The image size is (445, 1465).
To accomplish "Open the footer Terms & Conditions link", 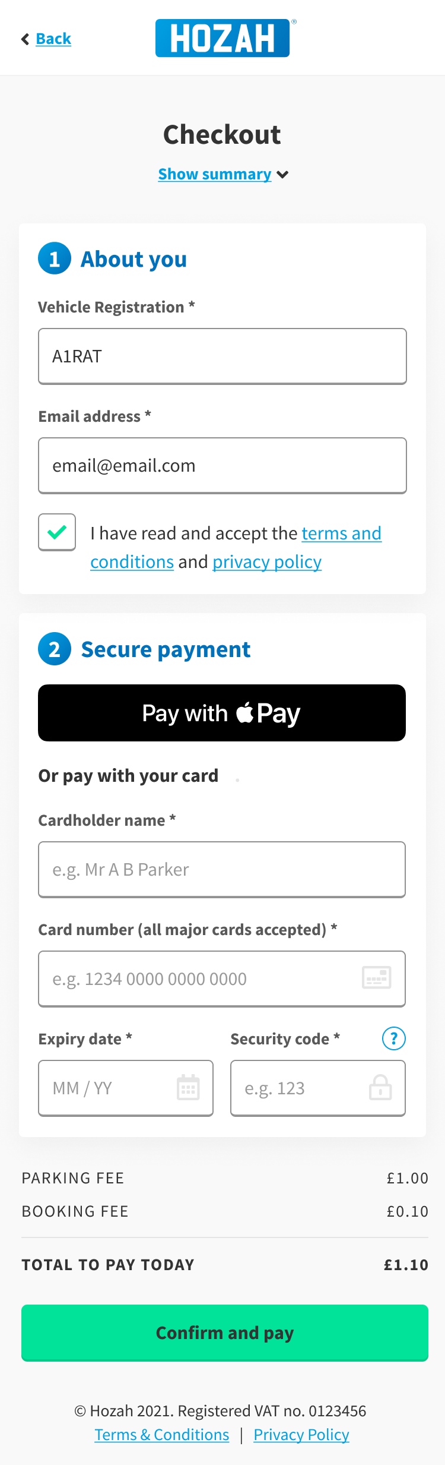I will coord(162,1435).
